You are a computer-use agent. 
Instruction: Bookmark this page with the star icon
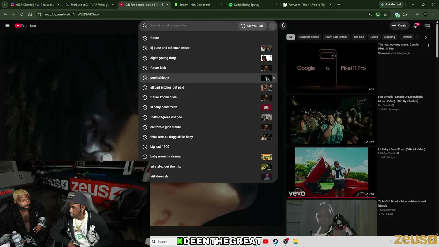[x=385, y=14]
